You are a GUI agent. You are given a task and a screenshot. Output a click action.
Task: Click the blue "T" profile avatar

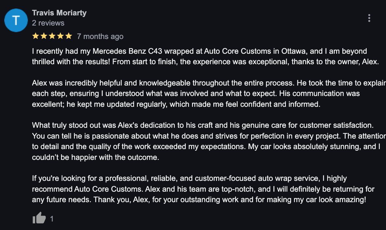16,20
